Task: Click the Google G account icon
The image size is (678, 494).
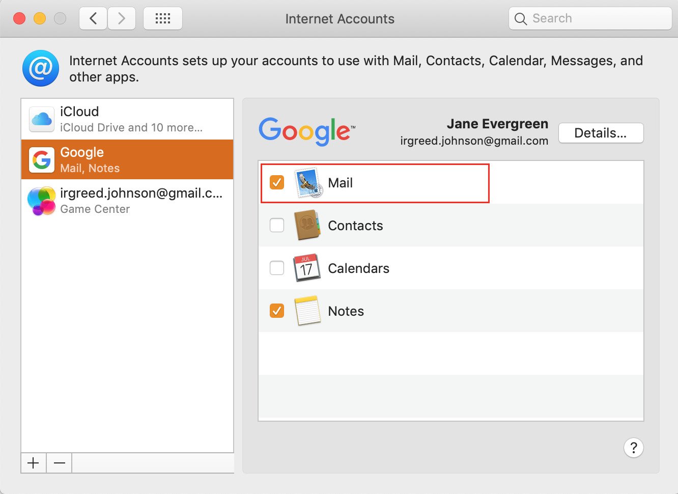Action: tap(42, 160)
